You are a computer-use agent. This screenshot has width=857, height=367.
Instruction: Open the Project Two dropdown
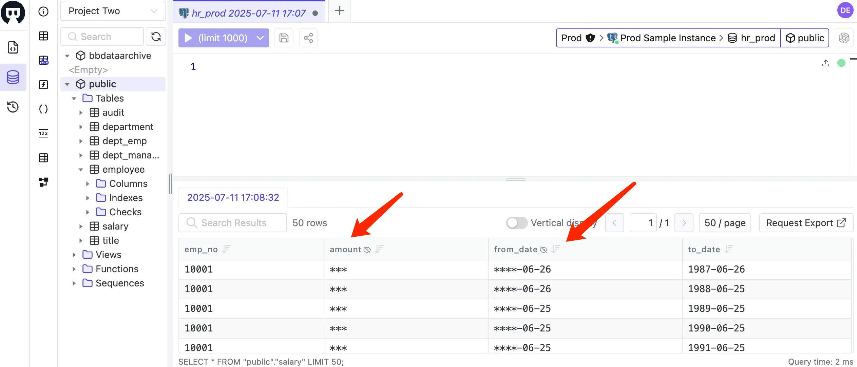(113, 11)
